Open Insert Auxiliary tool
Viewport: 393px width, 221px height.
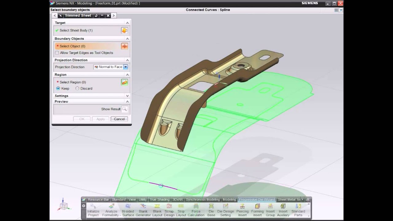pyautogui.click(x=283, y=210)
